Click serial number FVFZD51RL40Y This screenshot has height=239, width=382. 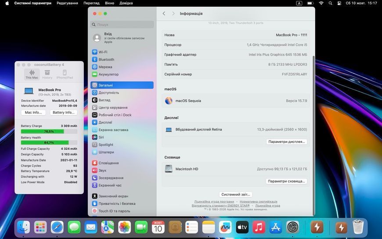point(294,74)
